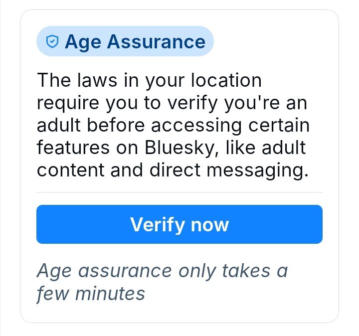Click the 'features on Bluesky, like adult' line

pos(171,148)
